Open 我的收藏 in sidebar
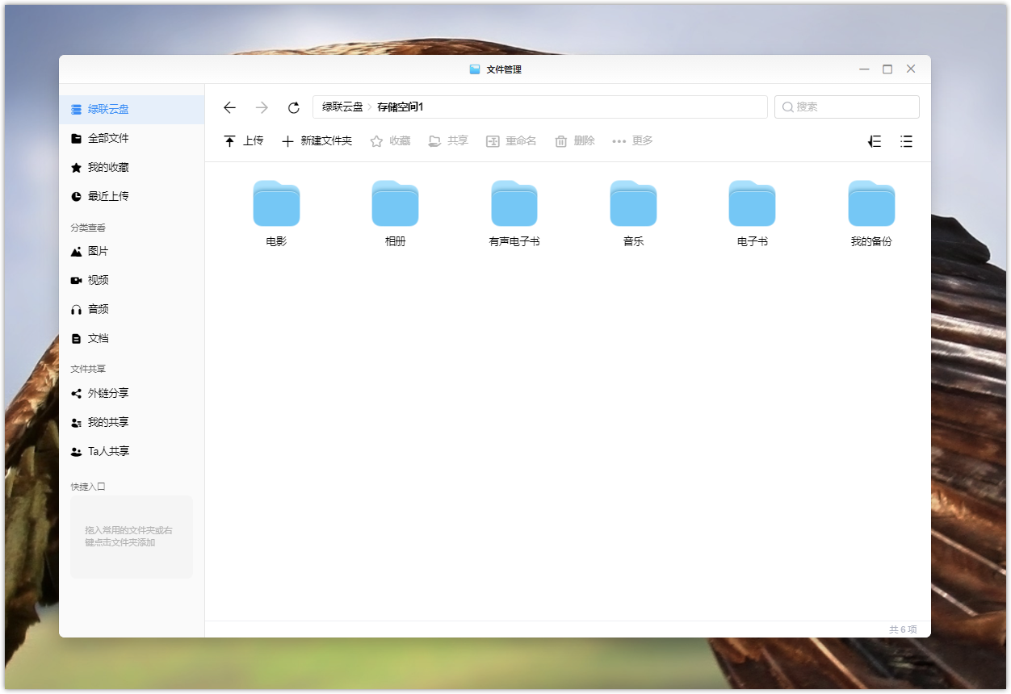Image resolution: width=1011 pixels, height=694 pixels. (108, 167)
